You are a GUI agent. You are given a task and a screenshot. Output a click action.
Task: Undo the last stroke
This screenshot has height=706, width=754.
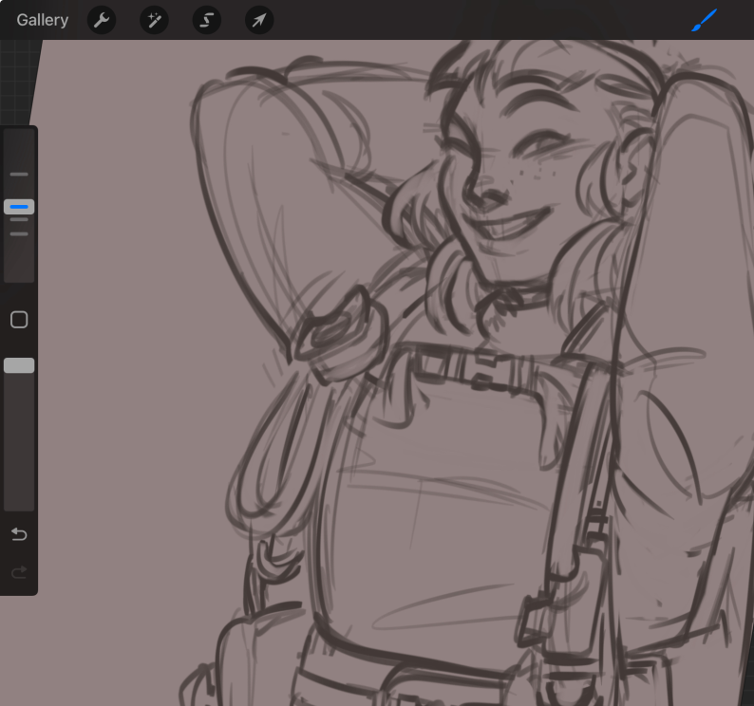point(19,534)
